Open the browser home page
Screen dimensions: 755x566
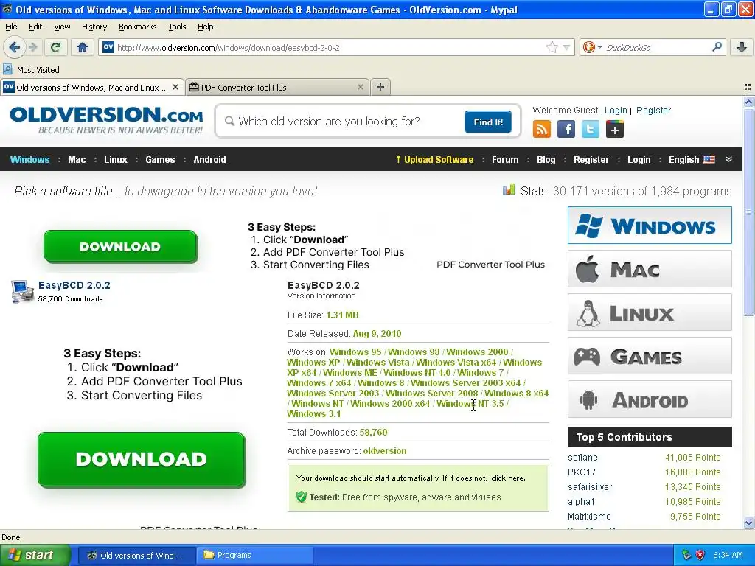83,47
